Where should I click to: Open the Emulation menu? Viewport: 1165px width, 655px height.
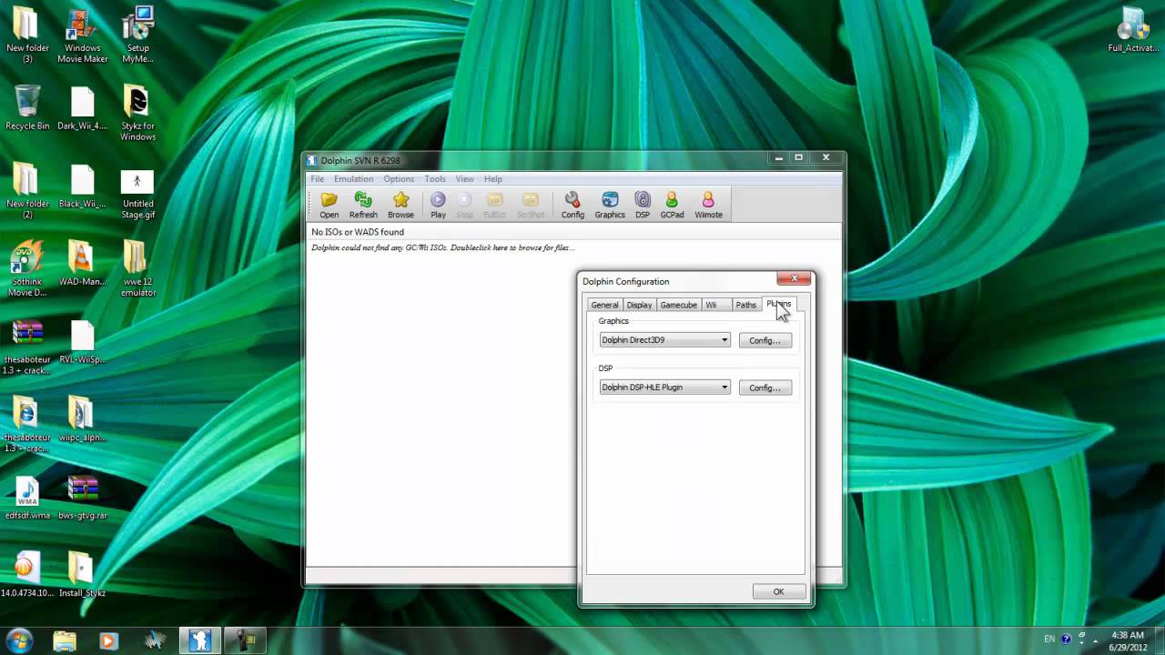[353, 179]
